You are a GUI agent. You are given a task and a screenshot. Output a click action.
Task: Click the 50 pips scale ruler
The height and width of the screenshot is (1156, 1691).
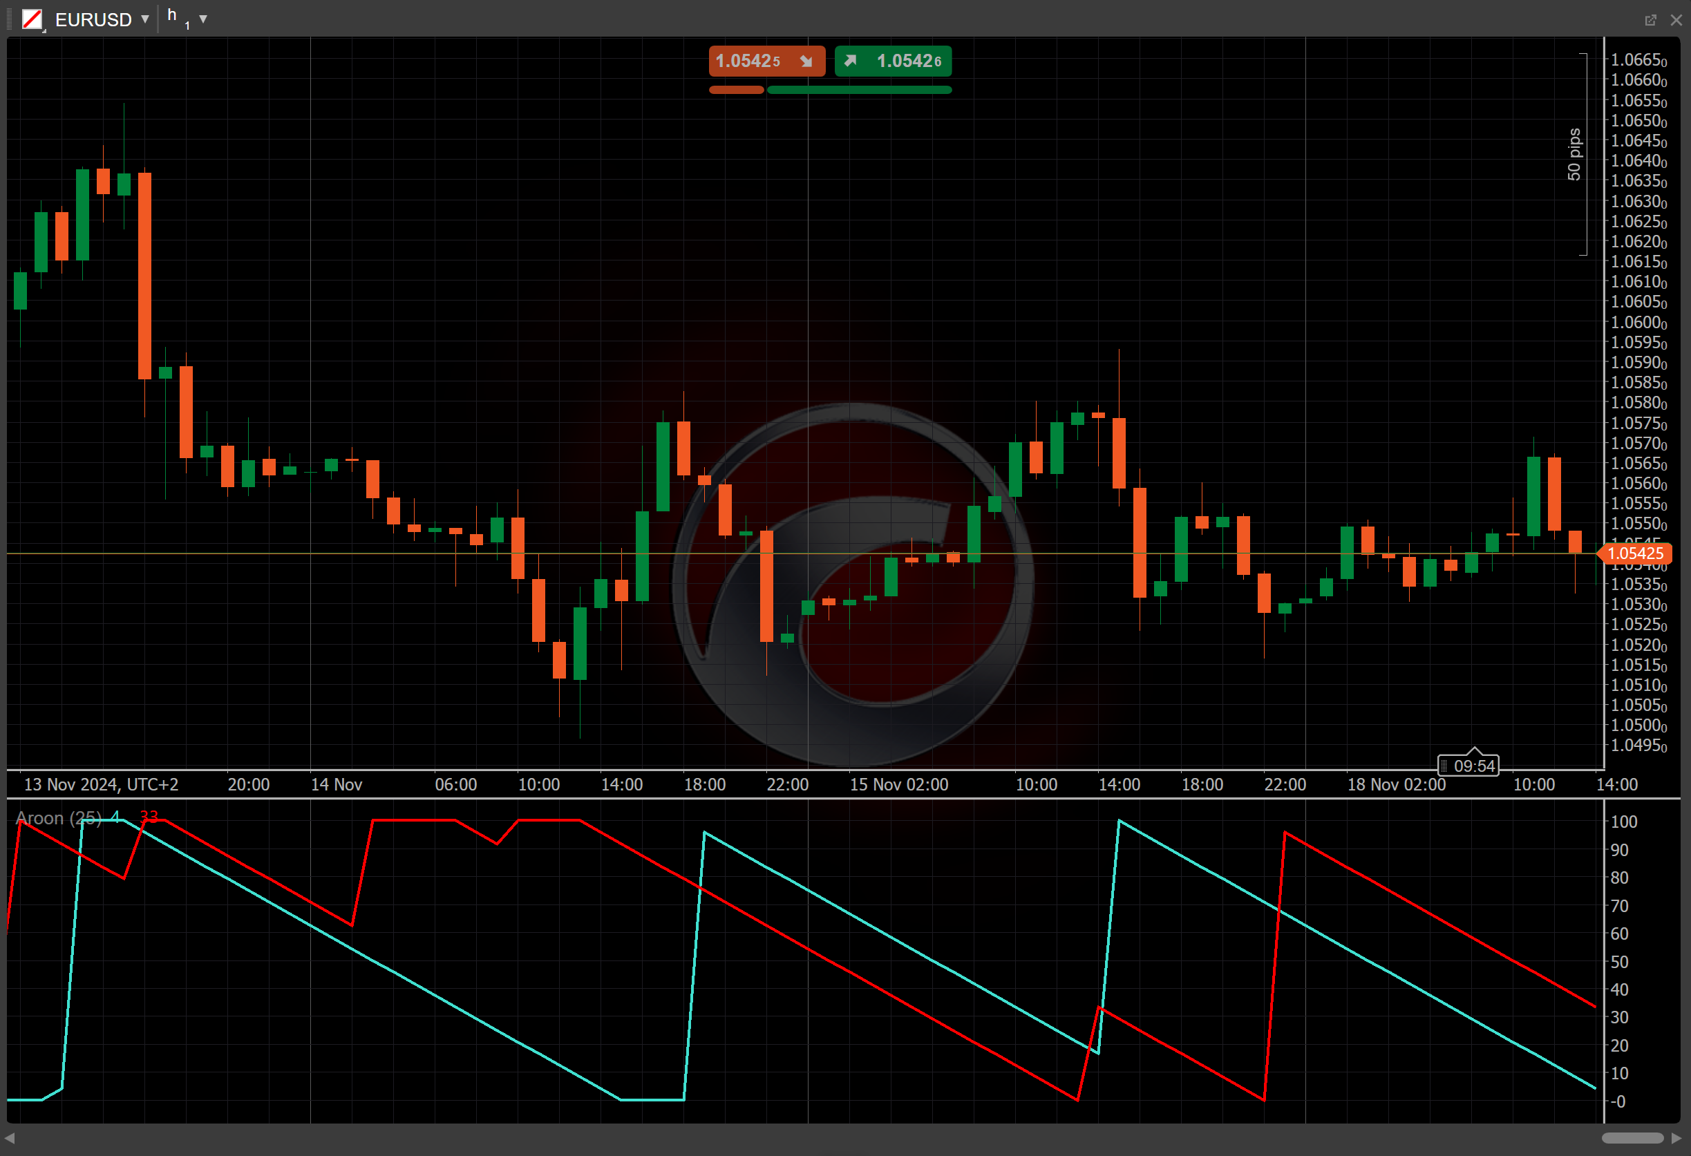click(x=1576, y=154)
